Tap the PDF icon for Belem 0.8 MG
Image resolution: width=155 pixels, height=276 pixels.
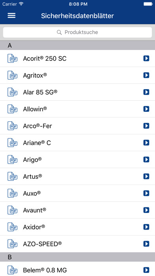click(13, 270)
